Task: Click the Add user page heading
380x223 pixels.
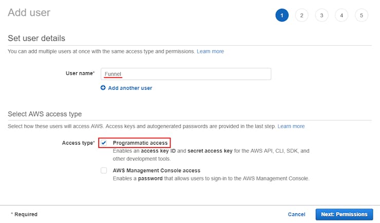Action: [x=29, y=12]
